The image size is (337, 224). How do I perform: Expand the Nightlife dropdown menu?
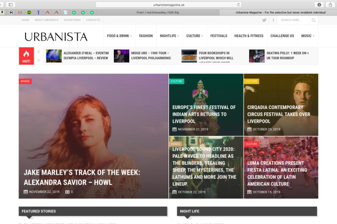(x=170, y=36)
